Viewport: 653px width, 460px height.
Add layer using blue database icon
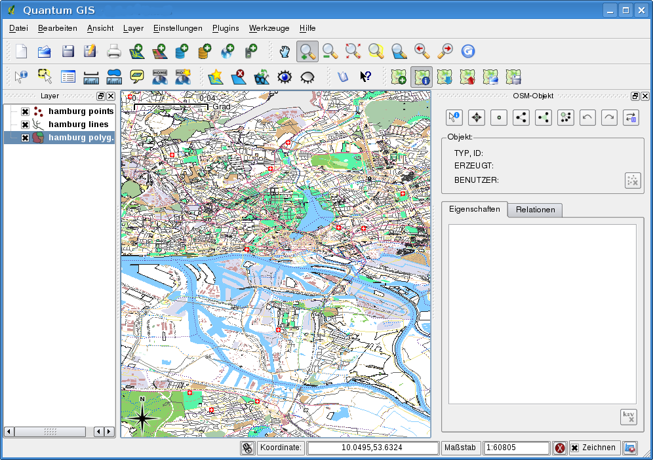tap(182, 51)
